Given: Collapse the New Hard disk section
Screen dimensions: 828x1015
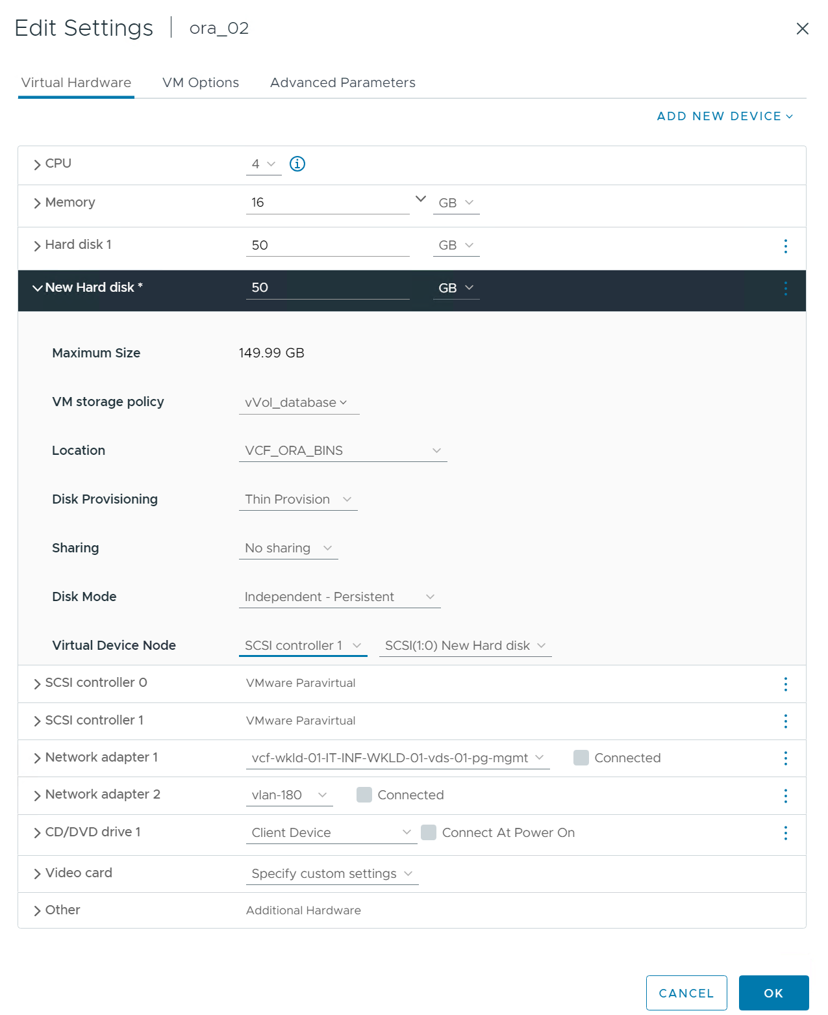Looking at the screenshot, I should click(37, 288).
